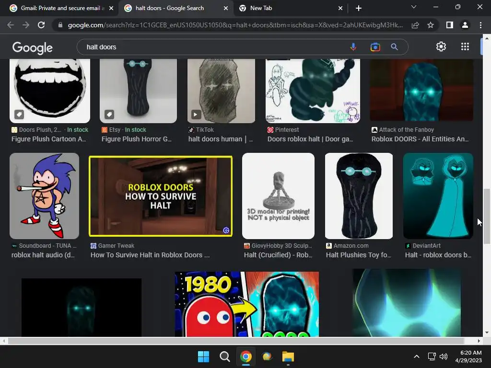Viewport: 491px width, 368px height.
Task: Open Google quick settings gear
Action: pyautogui.click(x=441, y=46)
